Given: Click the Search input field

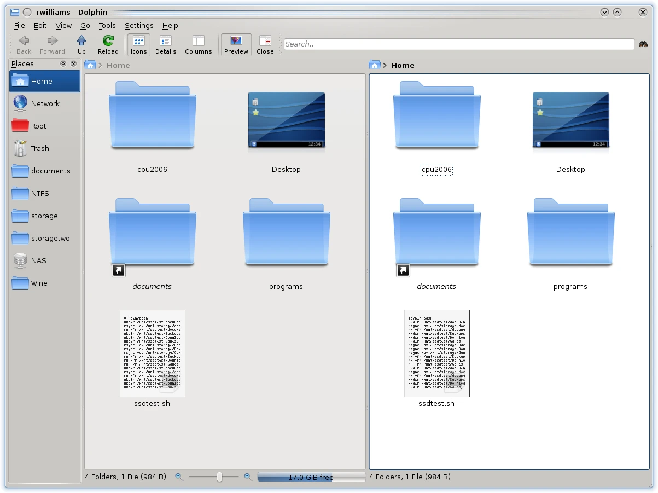Looking at the screenshot, I should pyautogui.click(x=459, y=44).
